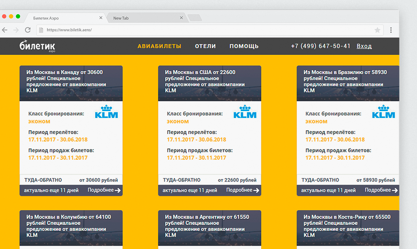The width and height of the screenshot is (417, 249).
Task: Click the эконом class on the США card
Action: (178, 121)
